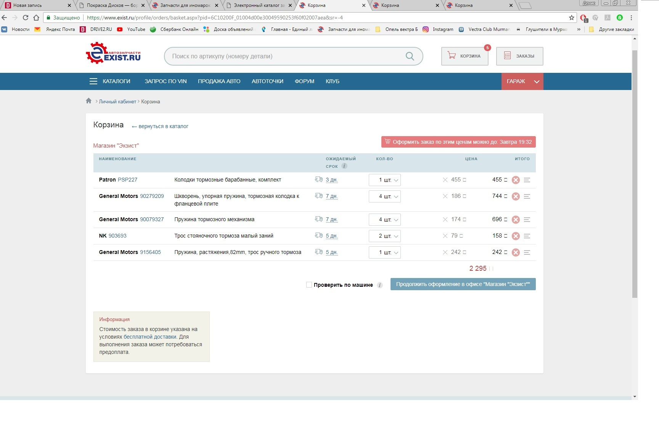Remove NK 903693 item from basket
This screenshot has height=421, width=659.
pos(516,236)
